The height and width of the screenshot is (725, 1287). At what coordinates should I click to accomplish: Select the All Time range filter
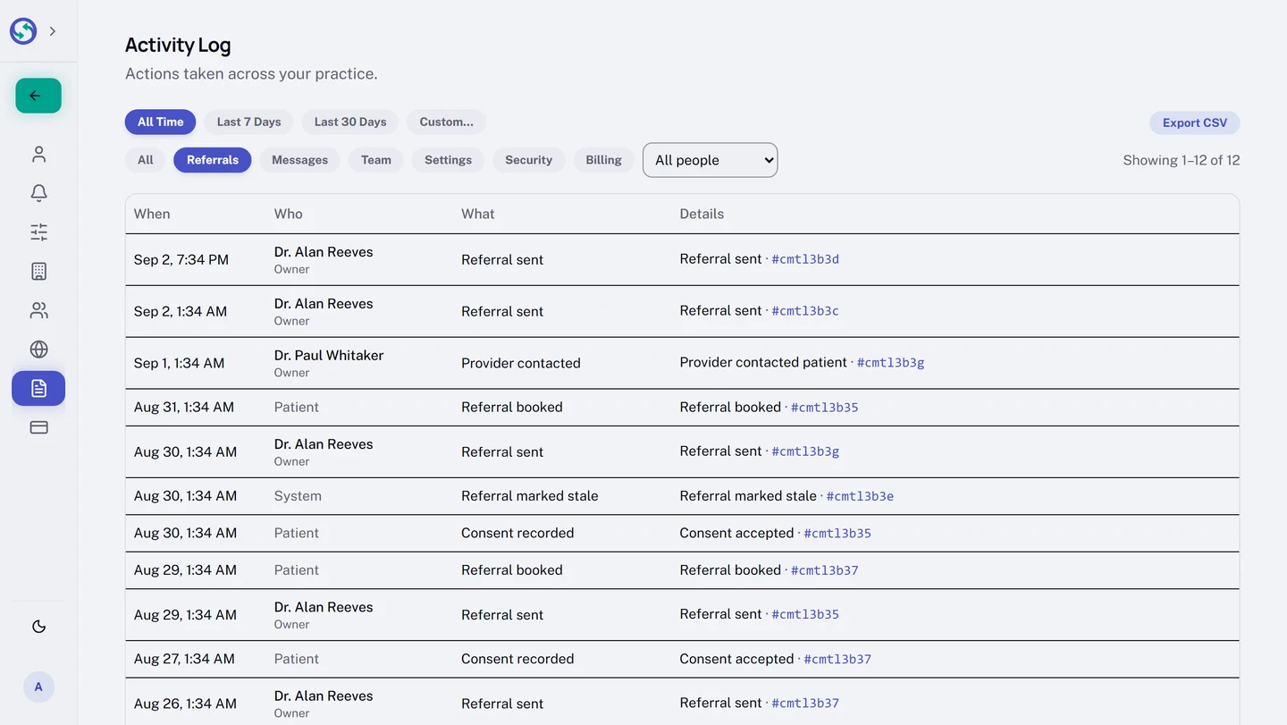(161, 122)
